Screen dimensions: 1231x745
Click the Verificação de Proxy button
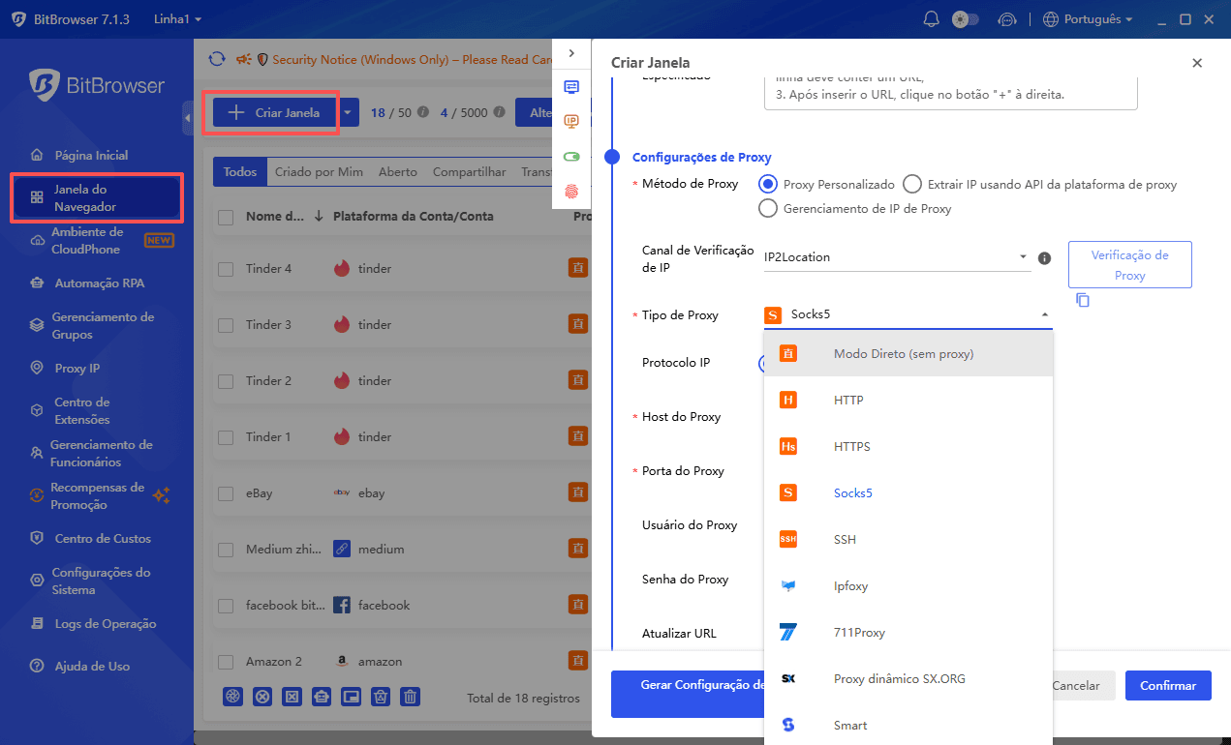tap(1130, 265)
